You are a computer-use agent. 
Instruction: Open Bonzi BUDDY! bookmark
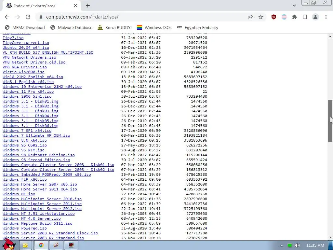point(115,27)
